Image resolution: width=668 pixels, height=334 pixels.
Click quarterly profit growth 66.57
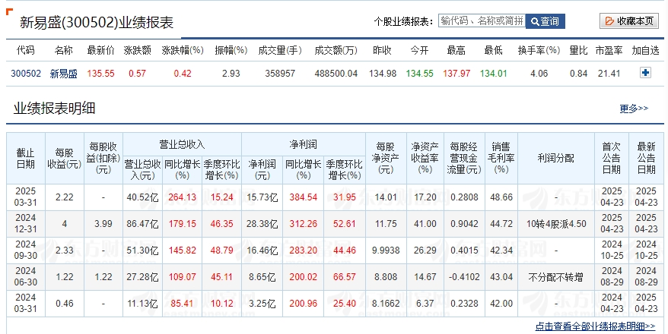[x=344, y=277]
